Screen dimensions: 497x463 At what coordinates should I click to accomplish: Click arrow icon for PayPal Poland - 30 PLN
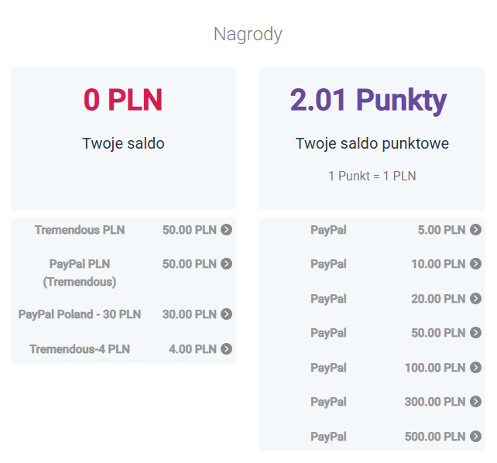[x=226, y=314]
